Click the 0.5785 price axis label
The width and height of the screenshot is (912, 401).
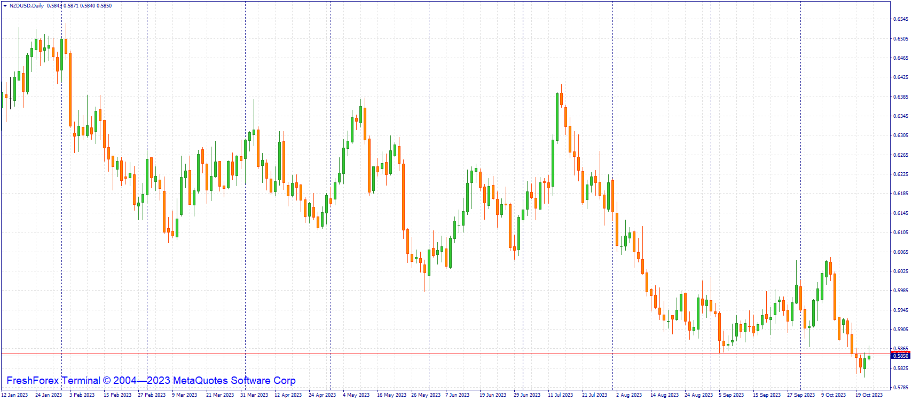pyautogui.click(x=901, y=388)
